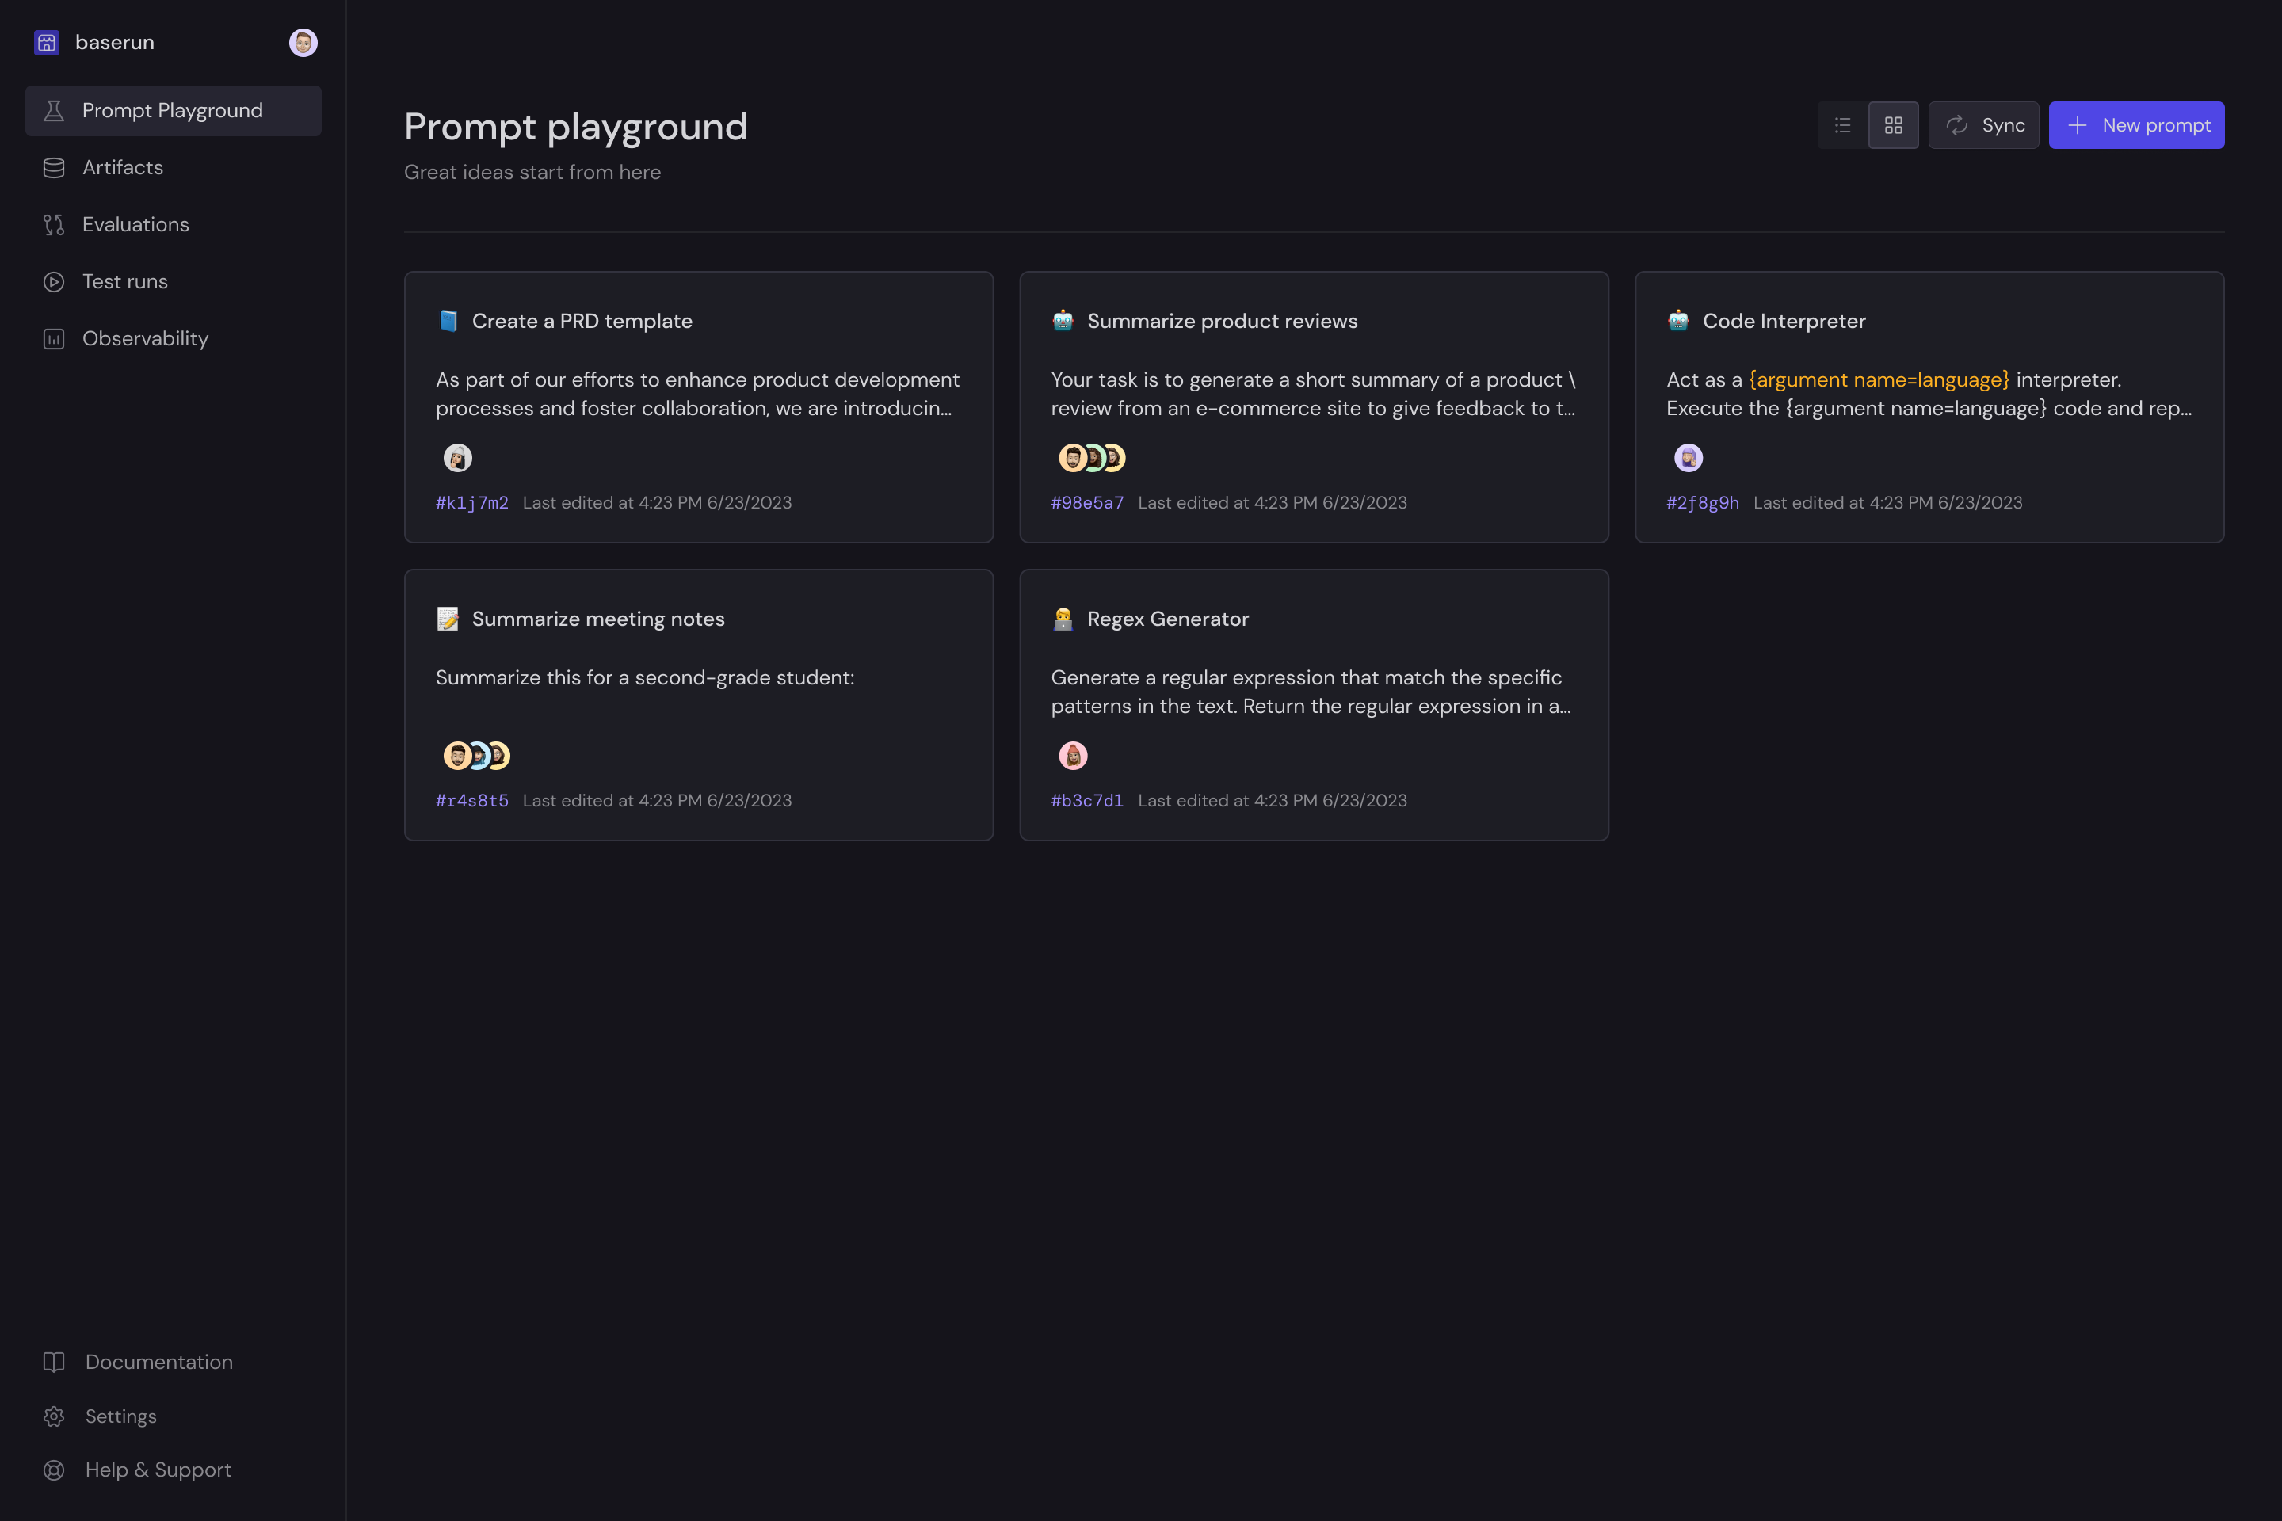This screenshot has height=1521, width=2282.
Task: Create a New prompt
Action: [x=2135, y=125]
